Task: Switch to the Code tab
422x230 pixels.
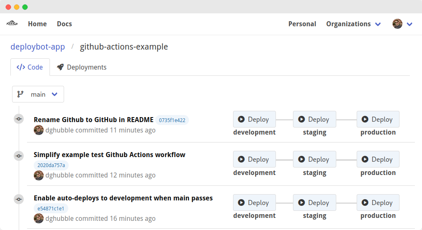Action: point(30,67)
